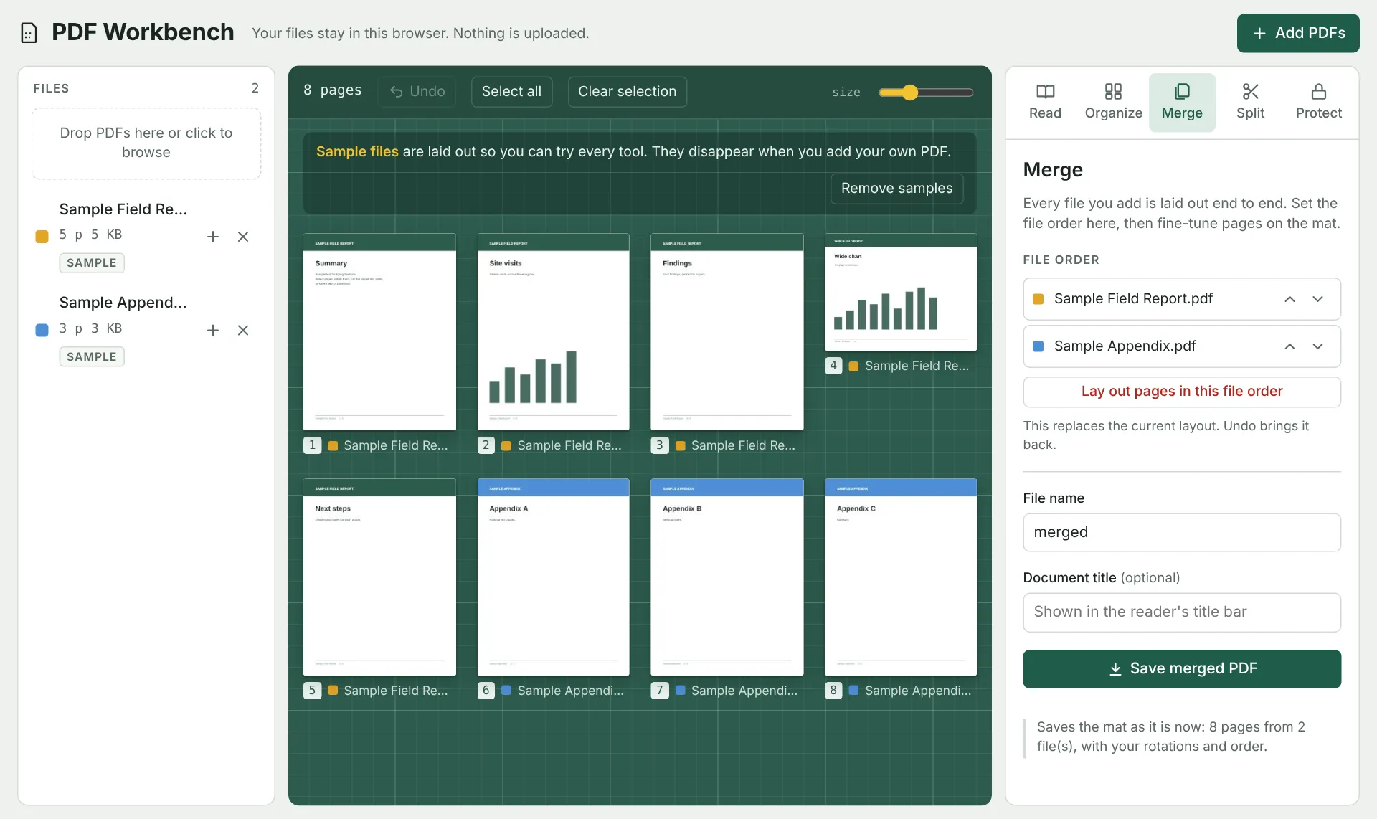Move Sample Field Report.pdf up in order
Image resolution: width=1377 pixels, height=819 pixels.
pyautogui.click(x=1290, y=299)
